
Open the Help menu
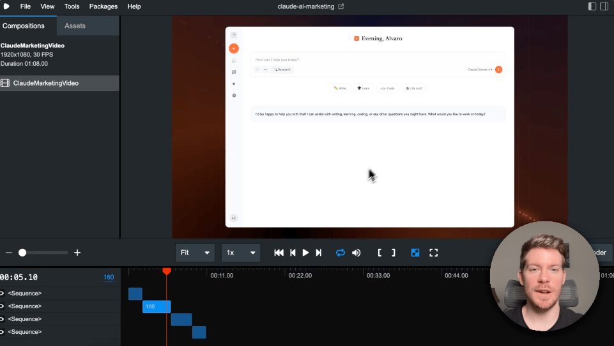134,6
